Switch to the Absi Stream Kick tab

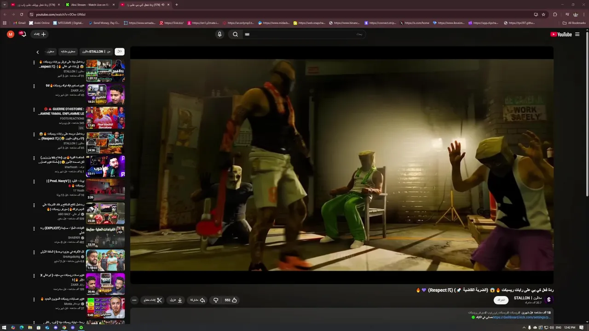pyautogui.click(x=90, y=5)
